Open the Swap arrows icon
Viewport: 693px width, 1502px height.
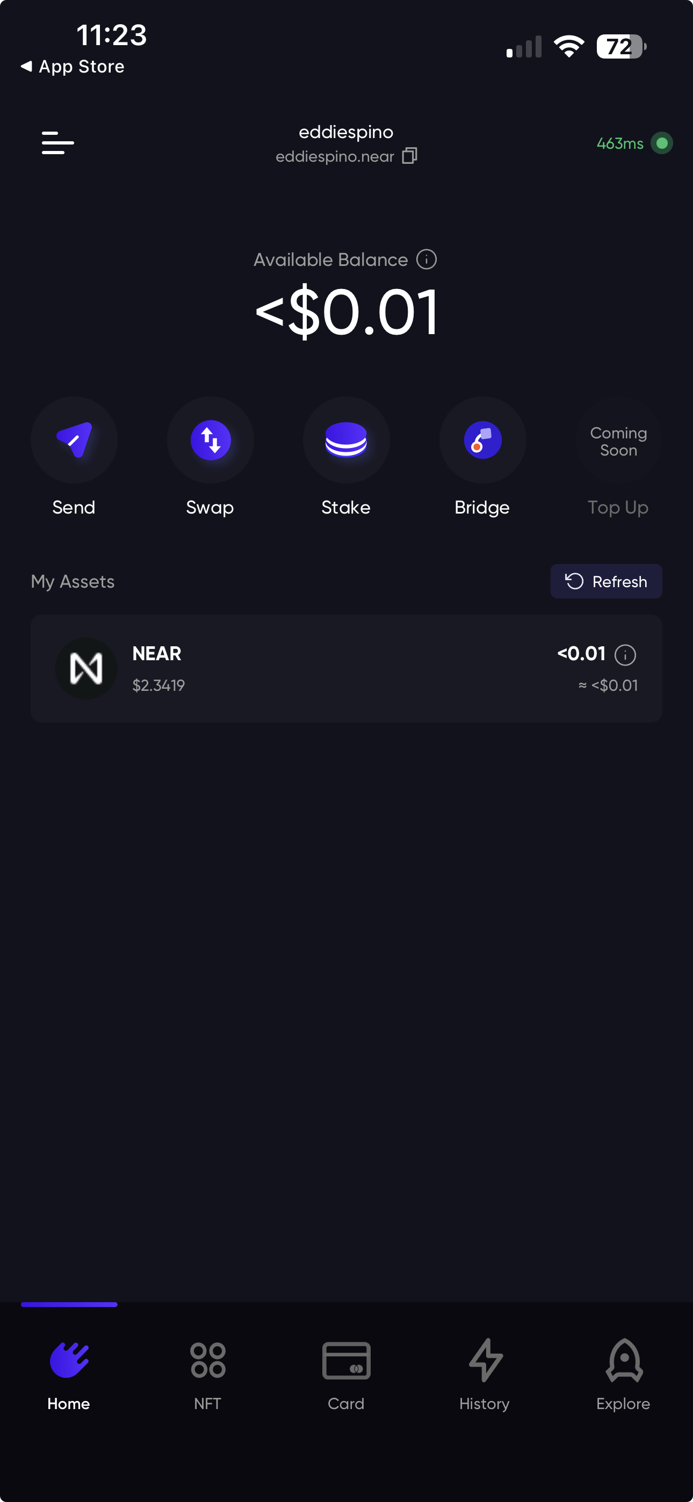(x=211, y=439)
